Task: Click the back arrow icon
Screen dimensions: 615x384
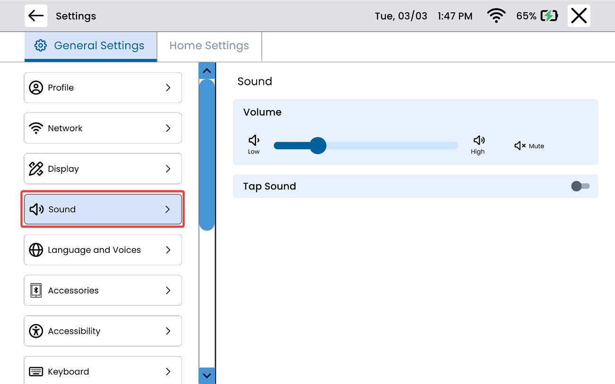Action: coord(36,16)
